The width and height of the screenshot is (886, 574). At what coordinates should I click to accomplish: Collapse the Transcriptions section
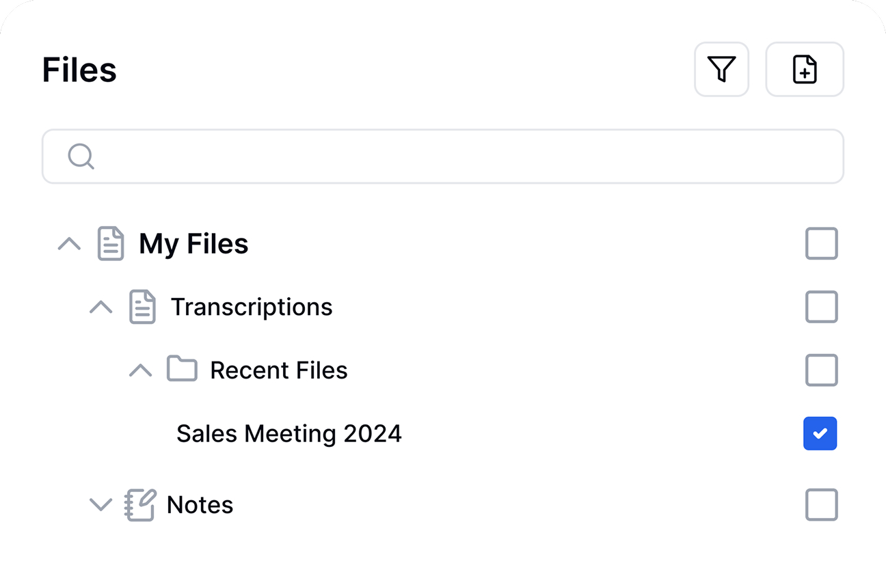[x=101, y=307]
